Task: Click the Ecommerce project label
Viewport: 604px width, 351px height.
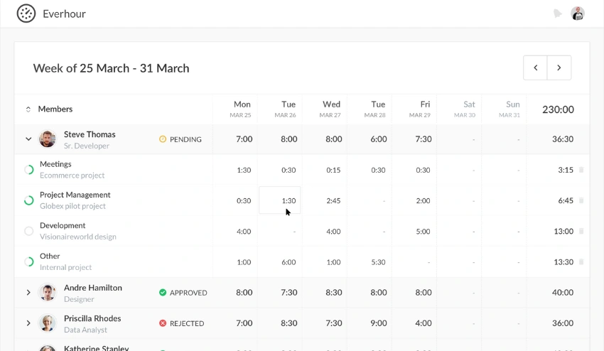Action: click(x=72, y=175)
